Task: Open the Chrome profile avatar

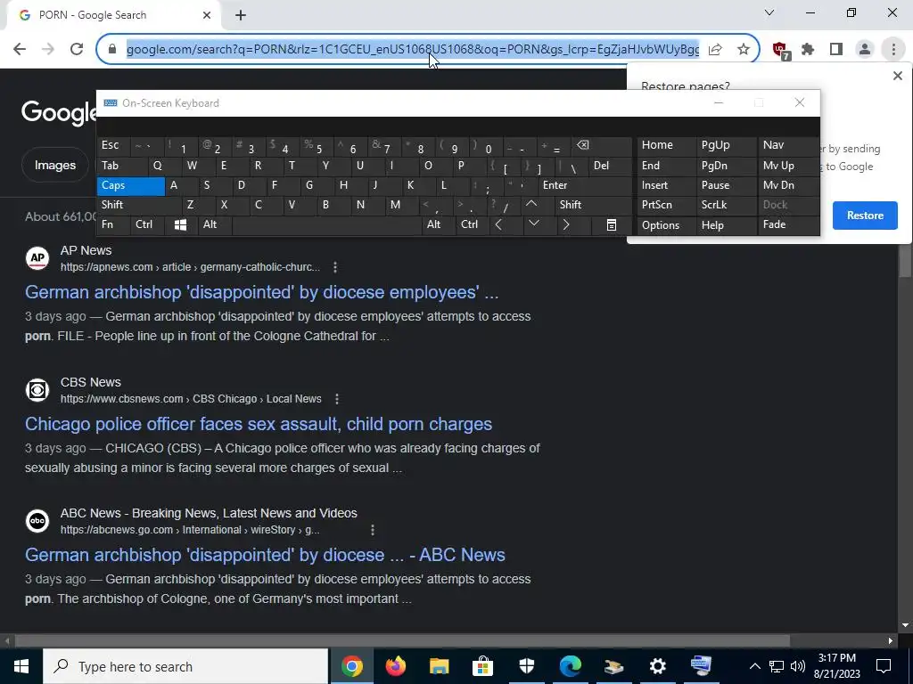Action: [865, 50]
